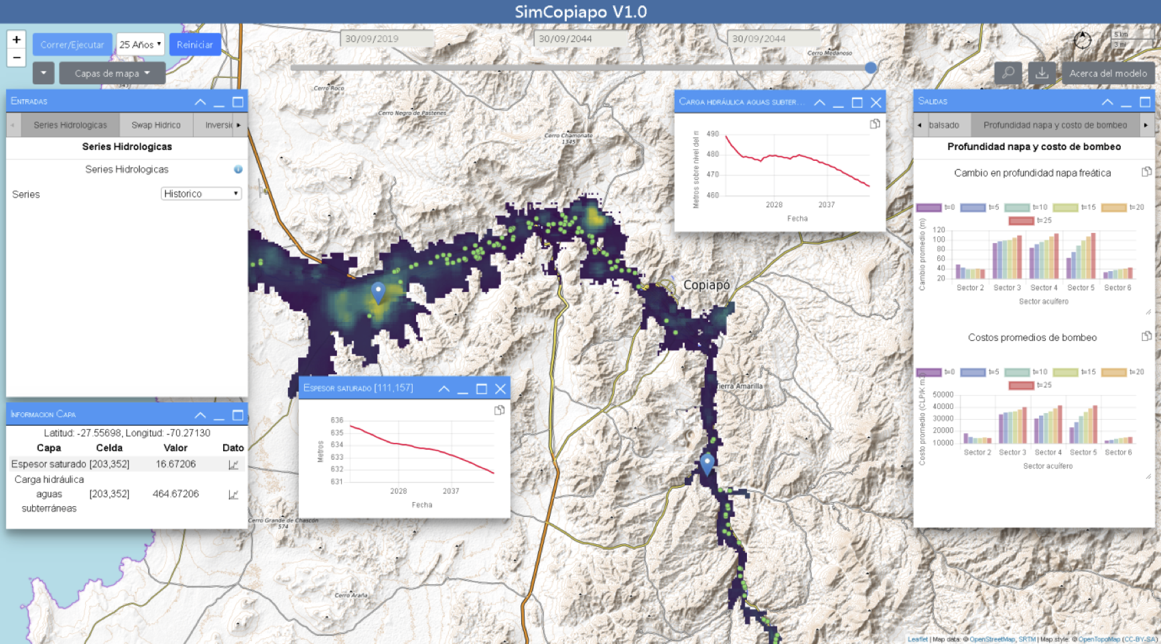Image resolution: width=1161 pixels, height=644 pixels.
Task: Click the Reiniciar button
Action: pyautogui.click(x=195, y=44)
